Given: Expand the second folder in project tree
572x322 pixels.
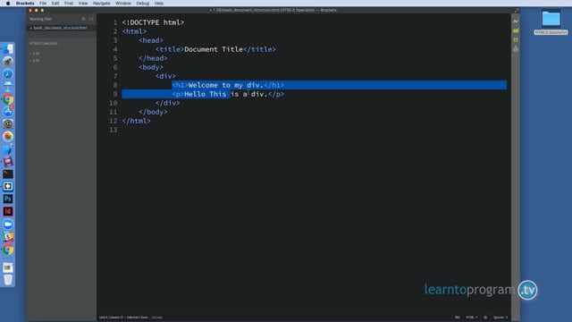Looking at the screenshot, I should click(35, 61).
